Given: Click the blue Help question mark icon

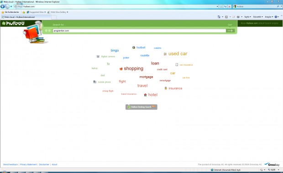Looking at the screenshot, I should click(276, 17).
